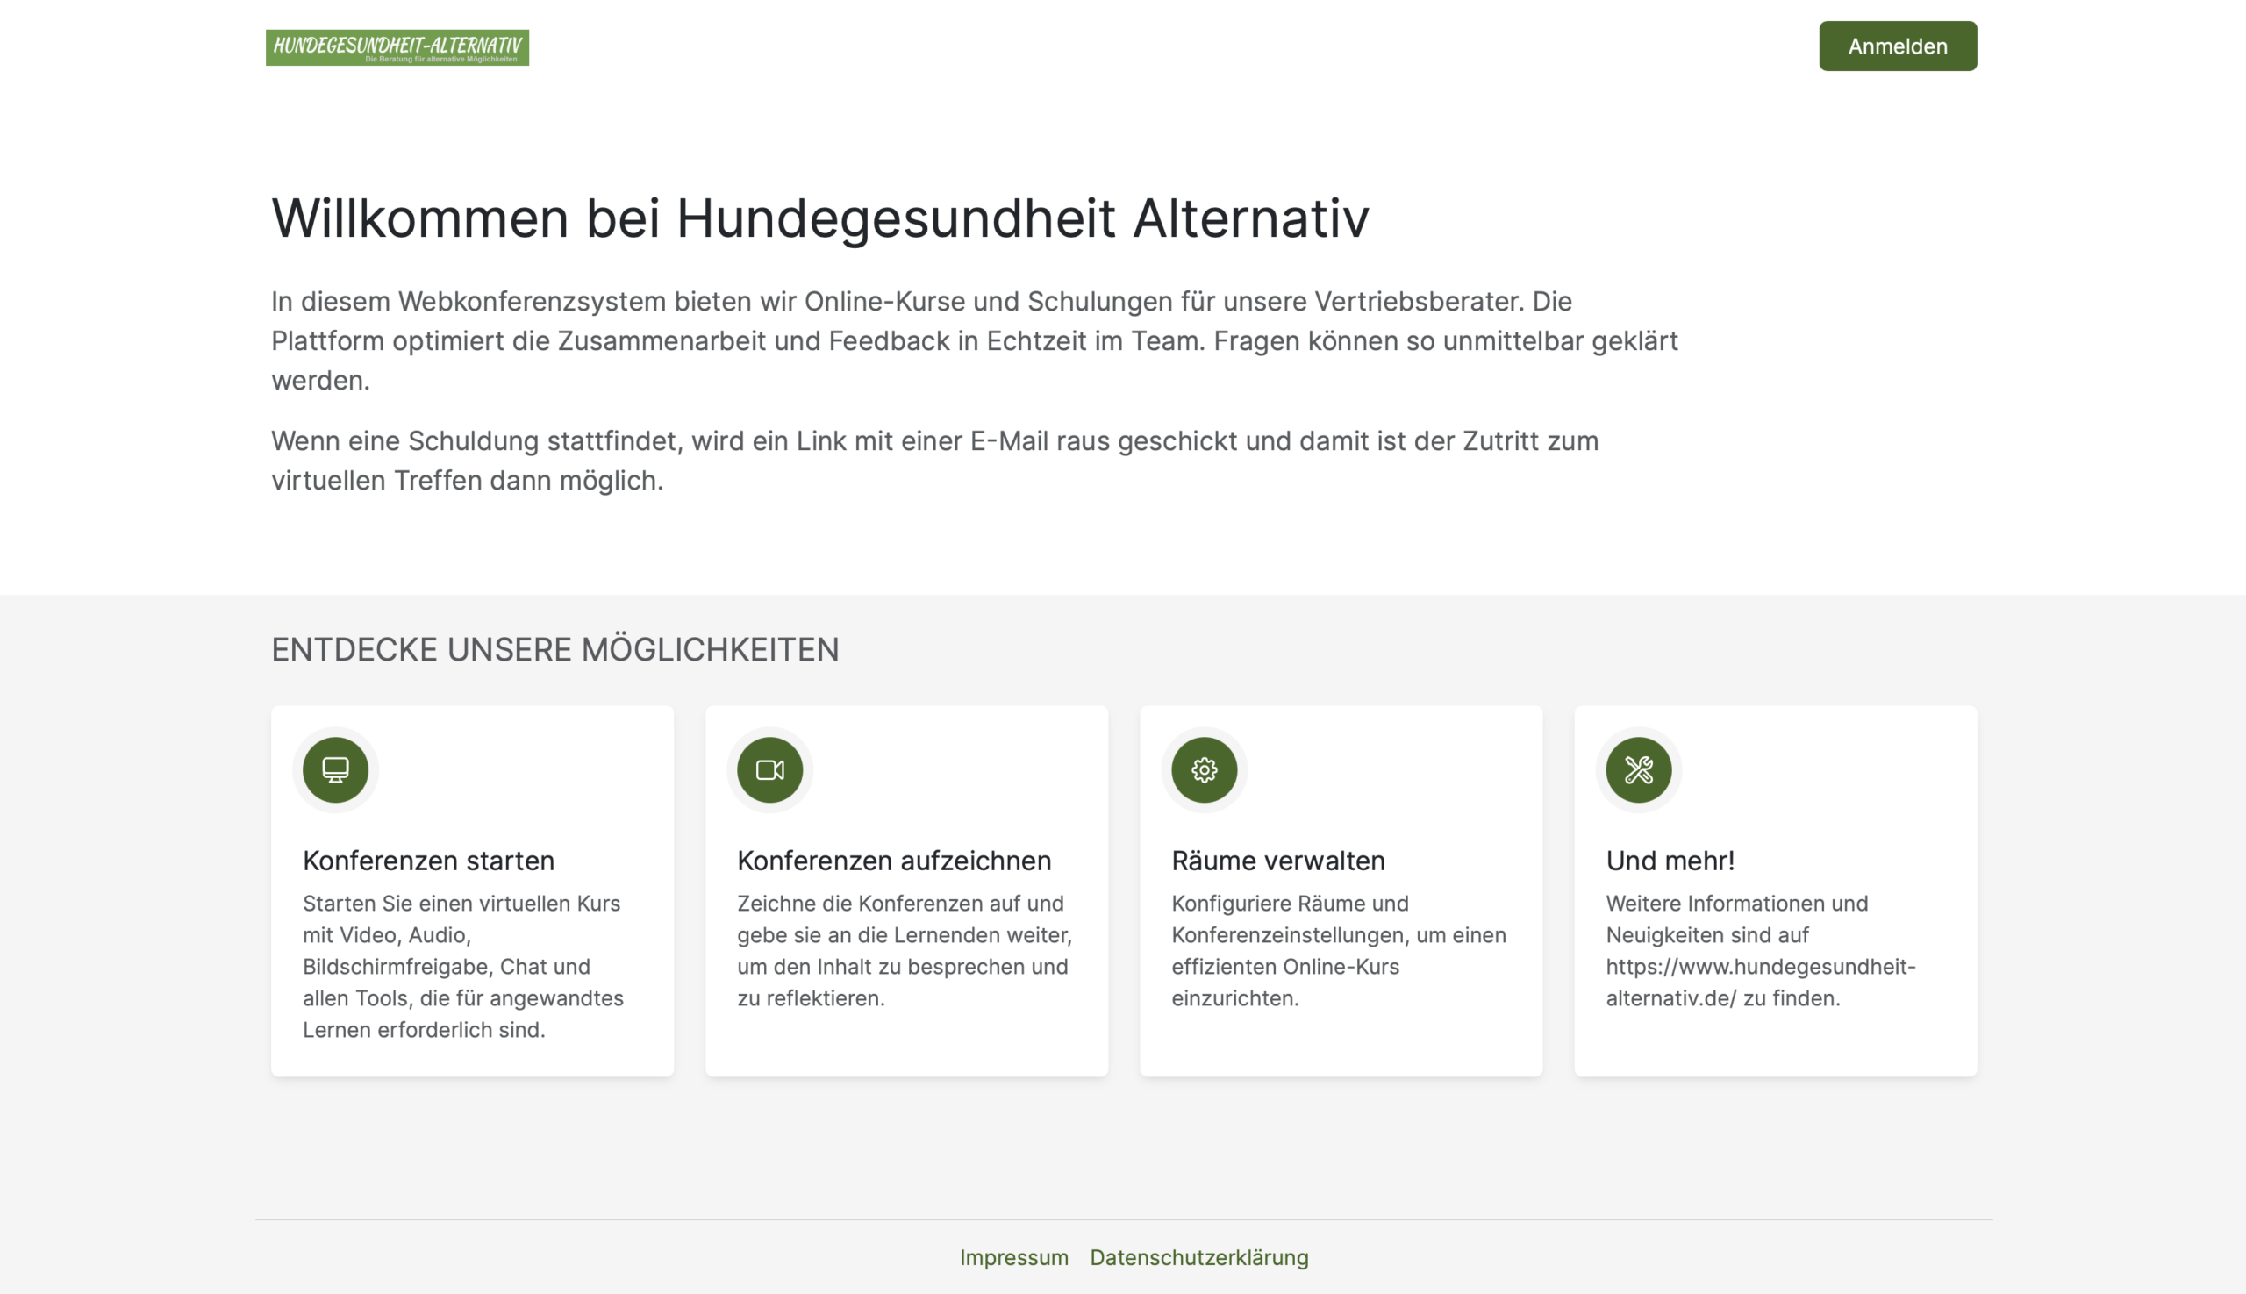Click the paragraph about Schulung E-Mail link
Viewport: 2246px width, 1294px height.
[933, 461]
